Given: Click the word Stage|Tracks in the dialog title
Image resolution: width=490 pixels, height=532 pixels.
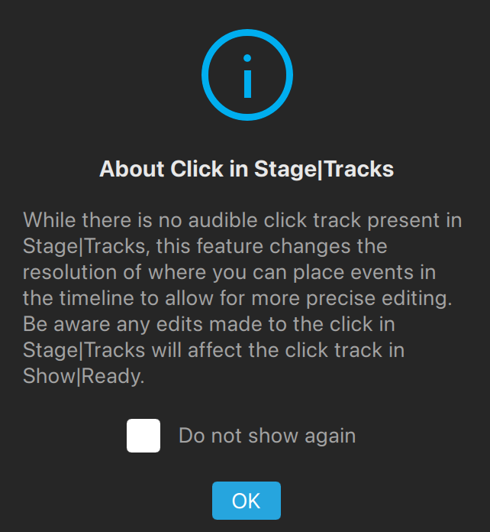Looking at the screenshot, I should point(324,169).
